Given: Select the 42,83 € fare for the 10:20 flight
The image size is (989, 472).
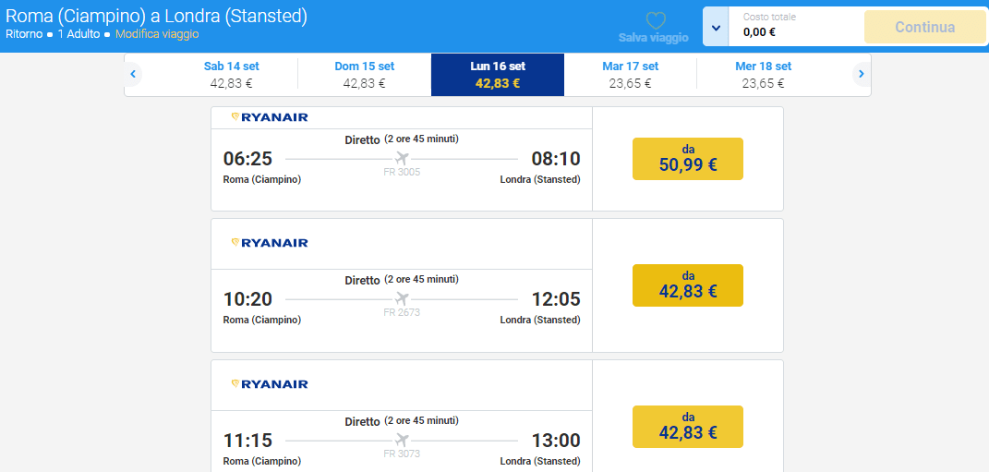Looking at the screenshot, I should point(688,285).
